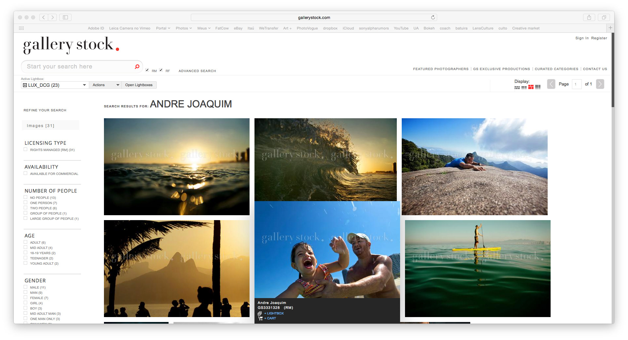Check the NO PEOPLE (13) filter
The width and height of the screenshot is (628, 340).
coord(26,198)
